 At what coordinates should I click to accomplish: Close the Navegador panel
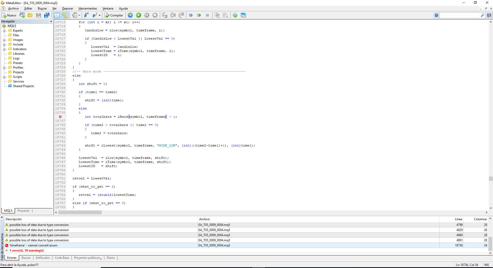pos(51,21)
